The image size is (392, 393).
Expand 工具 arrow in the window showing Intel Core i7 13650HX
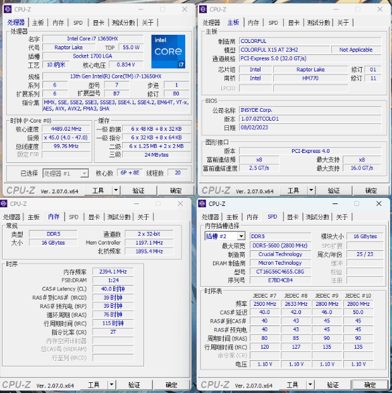pos(116,190)
